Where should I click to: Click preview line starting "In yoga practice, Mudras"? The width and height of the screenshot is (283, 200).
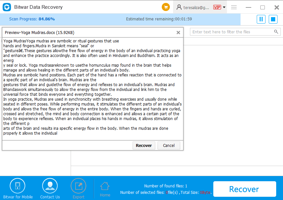(90, 99)
